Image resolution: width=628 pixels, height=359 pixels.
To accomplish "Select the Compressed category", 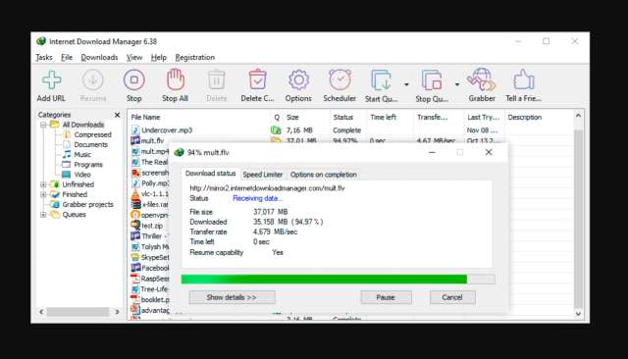I will (x=92, y=135).
